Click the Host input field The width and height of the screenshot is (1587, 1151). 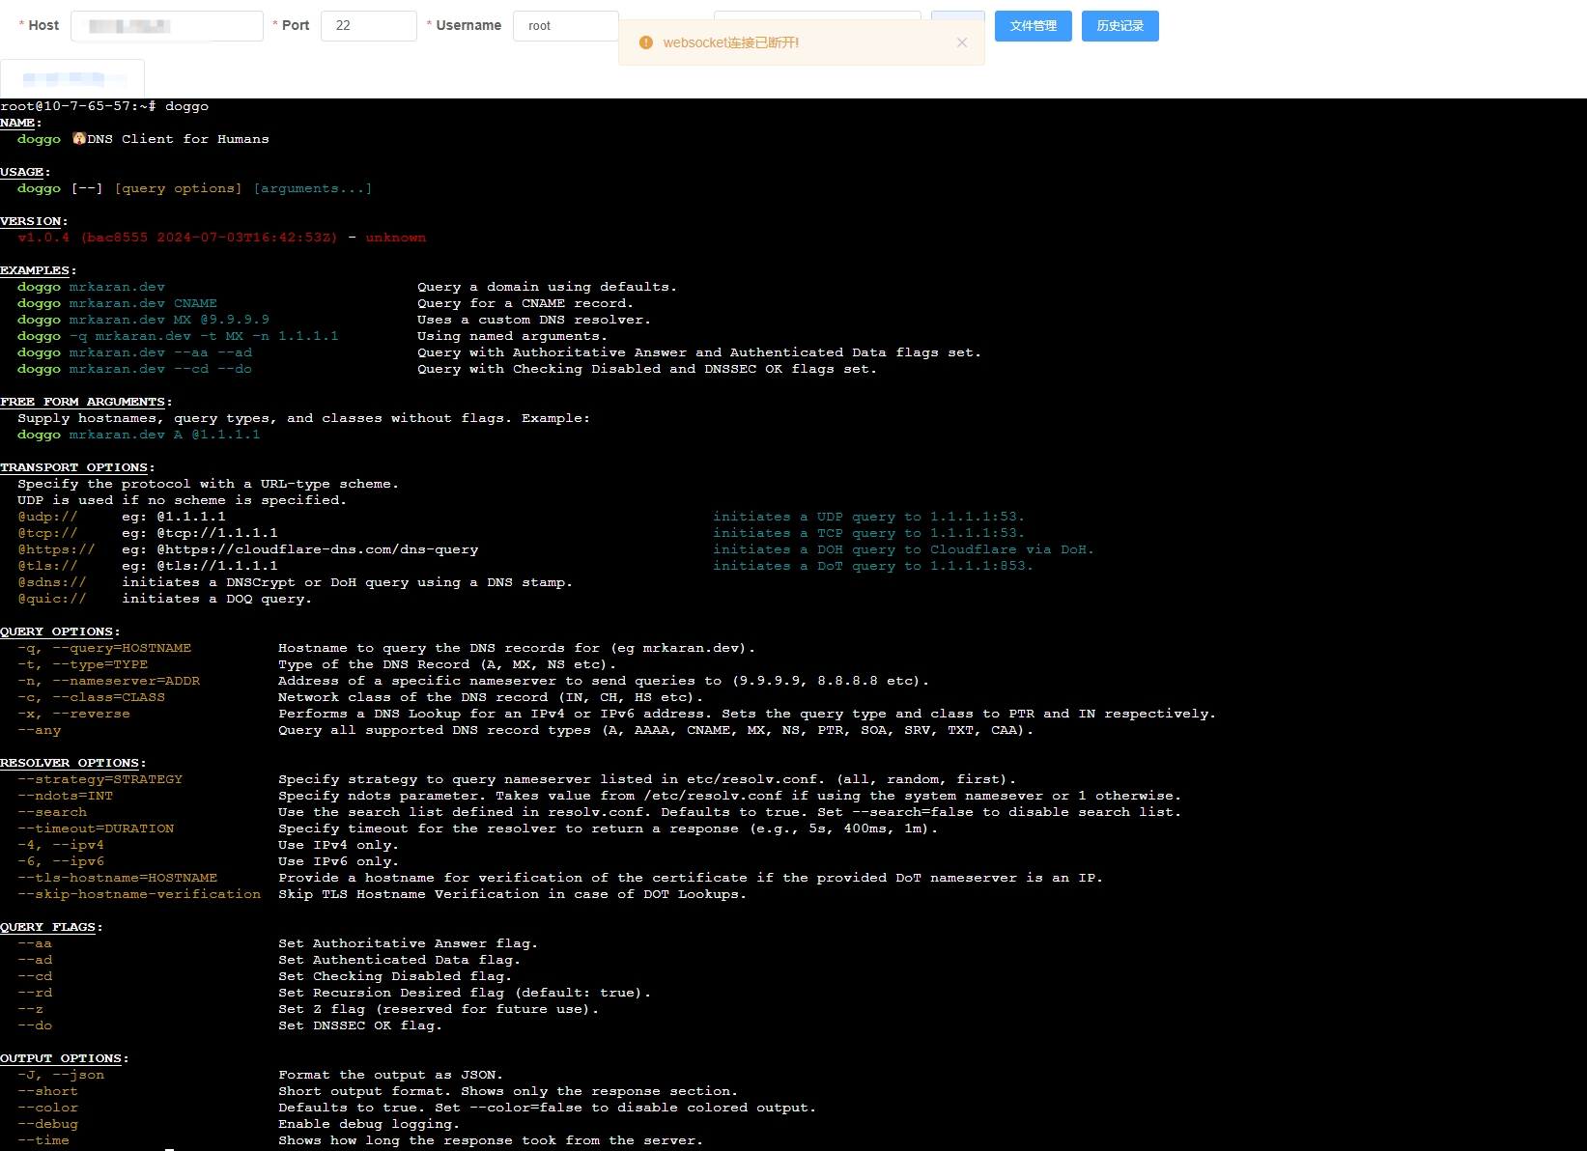(x=167, y=26)
